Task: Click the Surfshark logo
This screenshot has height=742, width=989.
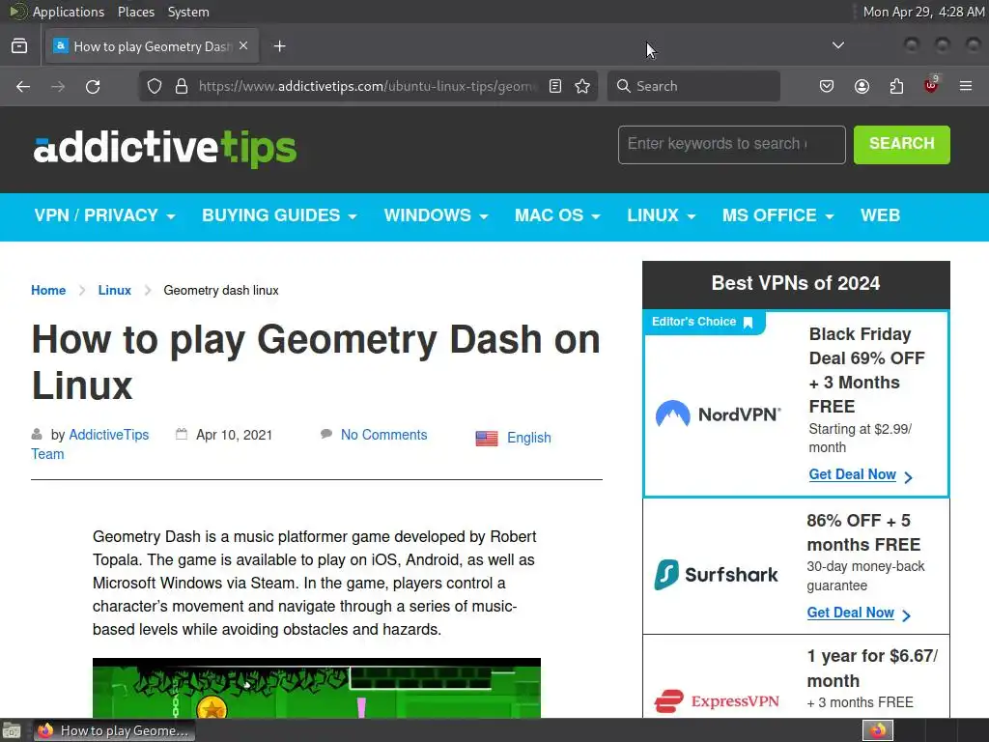Action: click(716, 574)
